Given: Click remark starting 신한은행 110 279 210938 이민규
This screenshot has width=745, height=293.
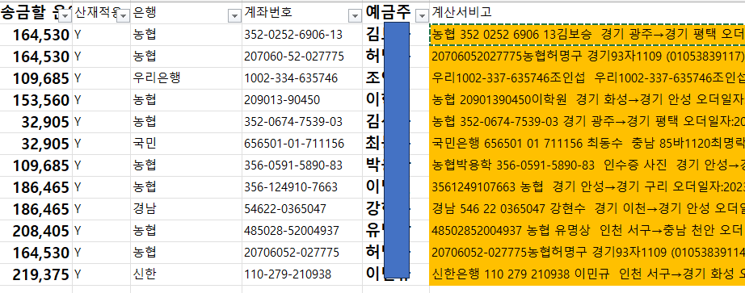Looking at the screenshot, I should pyautogui.click(x=587, y=275).
